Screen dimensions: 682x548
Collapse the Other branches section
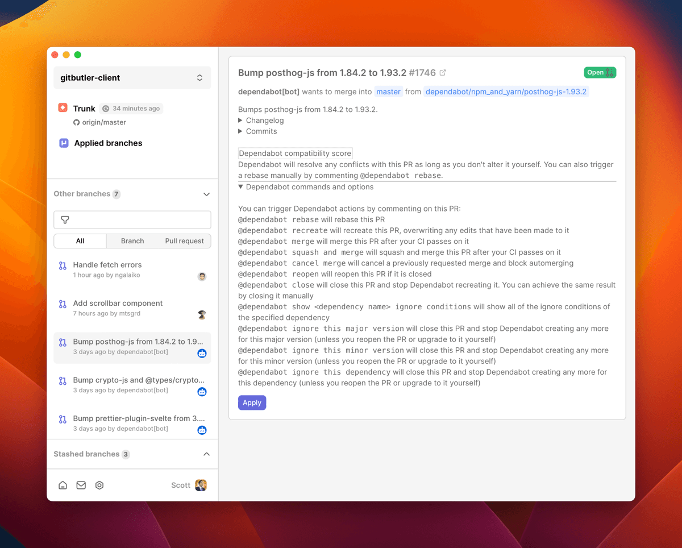pyautogui.click(x=206, y=194)
